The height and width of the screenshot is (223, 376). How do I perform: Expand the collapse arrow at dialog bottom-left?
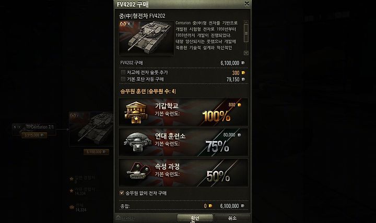pyautogui.click(x=118, y=217)
